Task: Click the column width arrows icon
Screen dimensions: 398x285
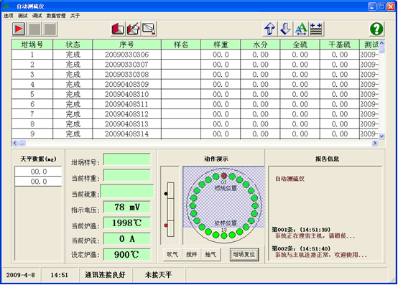Action: (316, 29)
